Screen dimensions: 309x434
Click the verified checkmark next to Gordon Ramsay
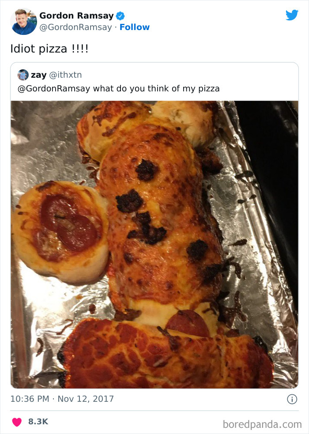(119, 15)
